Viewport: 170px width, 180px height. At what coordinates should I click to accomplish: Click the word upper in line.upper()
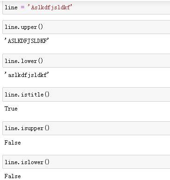29,27
